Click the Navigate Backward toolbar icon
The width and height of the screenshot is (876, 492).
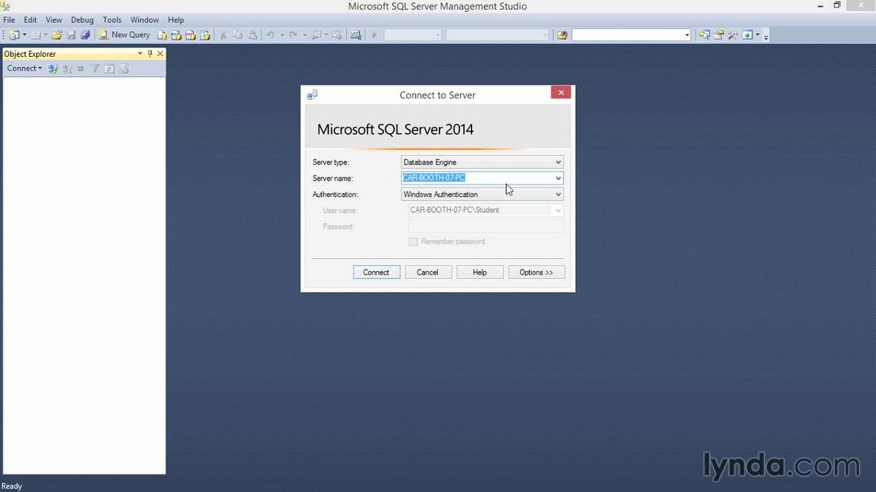click(x=317, y=34)
